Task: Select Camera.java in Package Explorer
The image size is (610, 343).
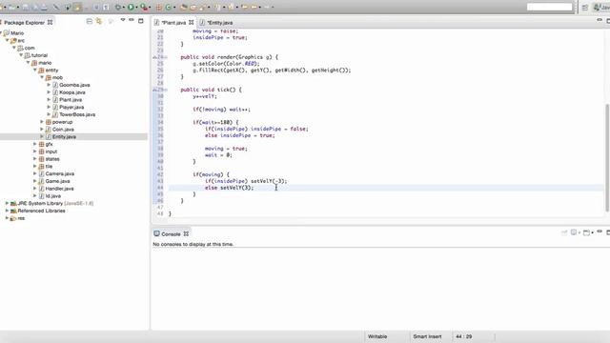Action: 59,173
